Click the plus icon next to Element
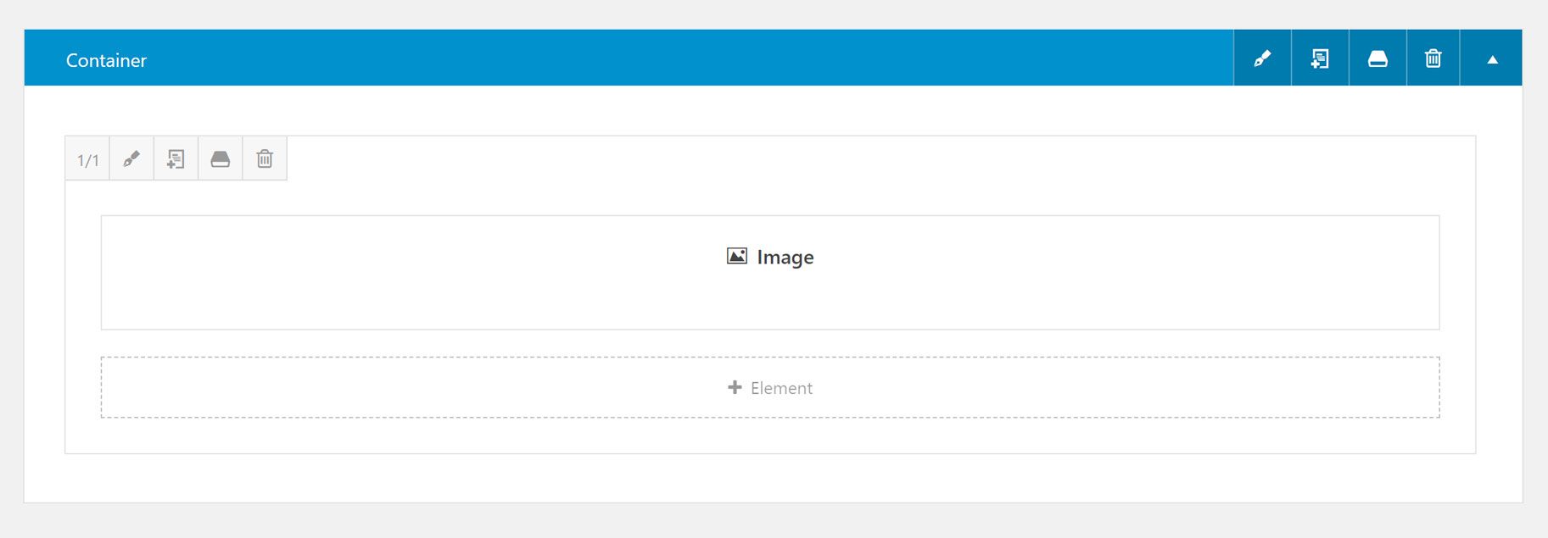Screen dimensions: 1548x538 pos(735,387)
